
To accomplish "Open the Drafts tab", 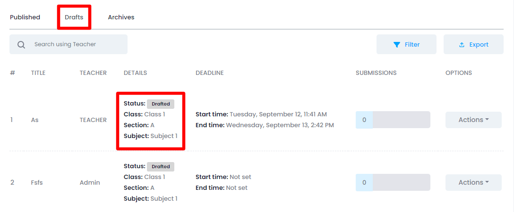I will click(x=74, y=17).
